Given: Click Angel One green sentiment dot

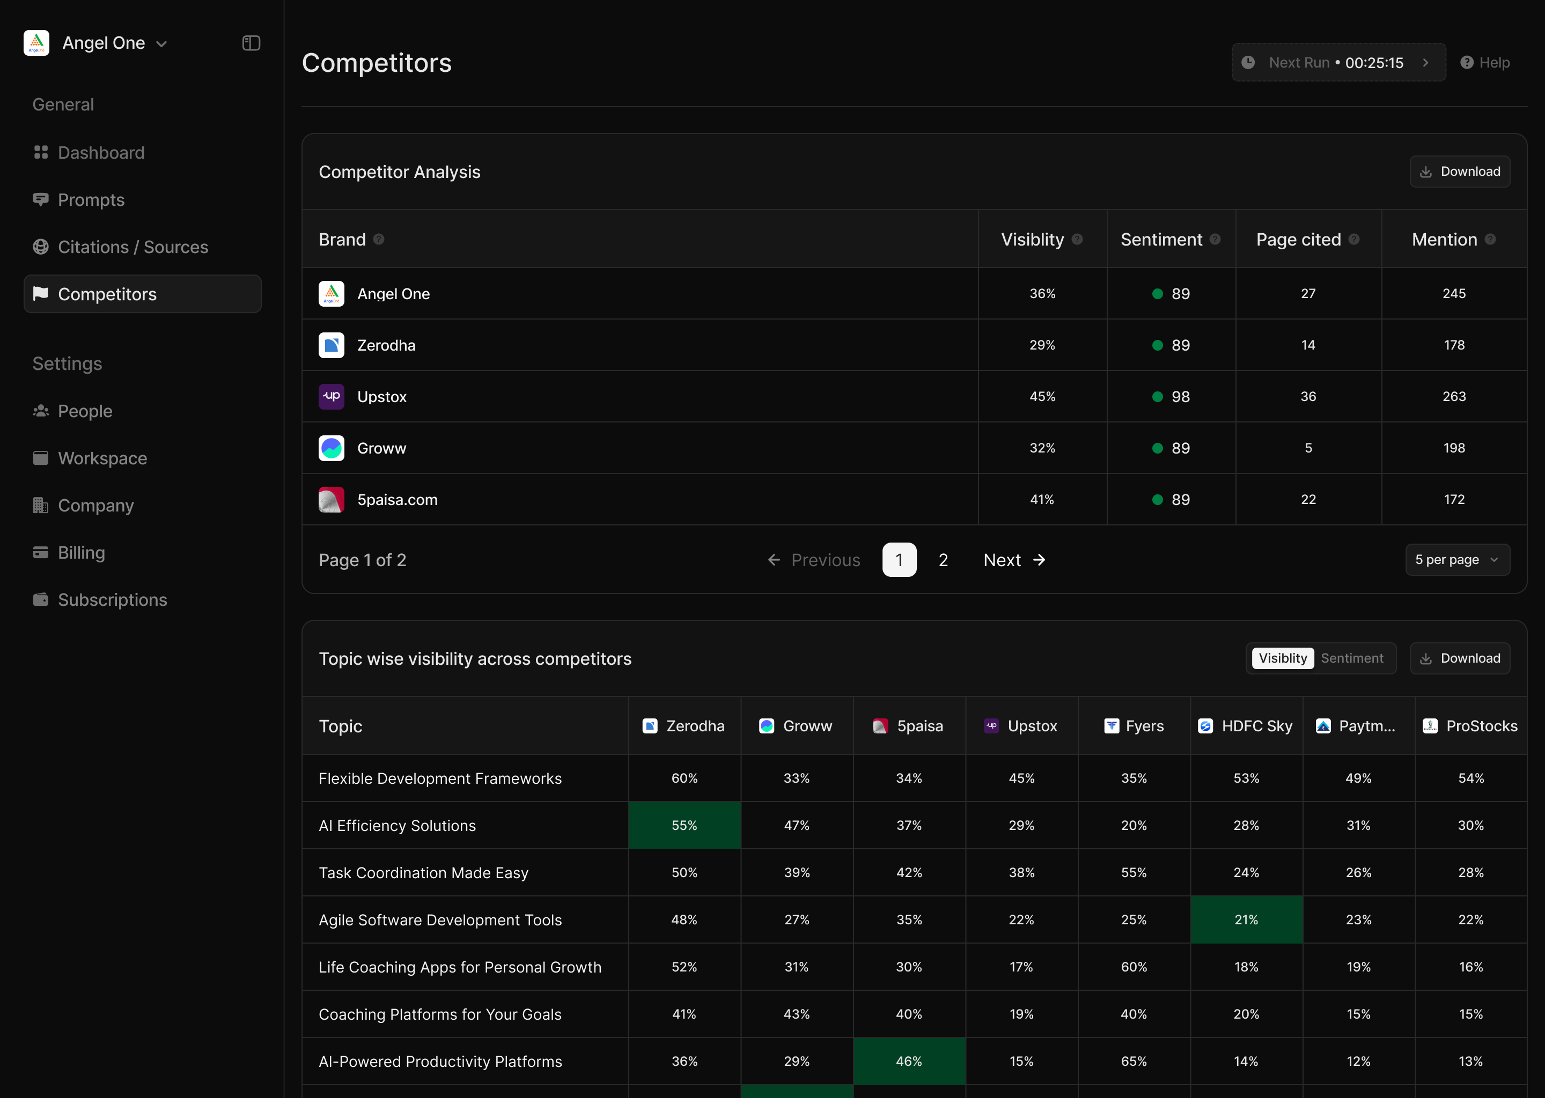Looking at the screenshot, I should pyautogui.click(x=1157, y=293).
